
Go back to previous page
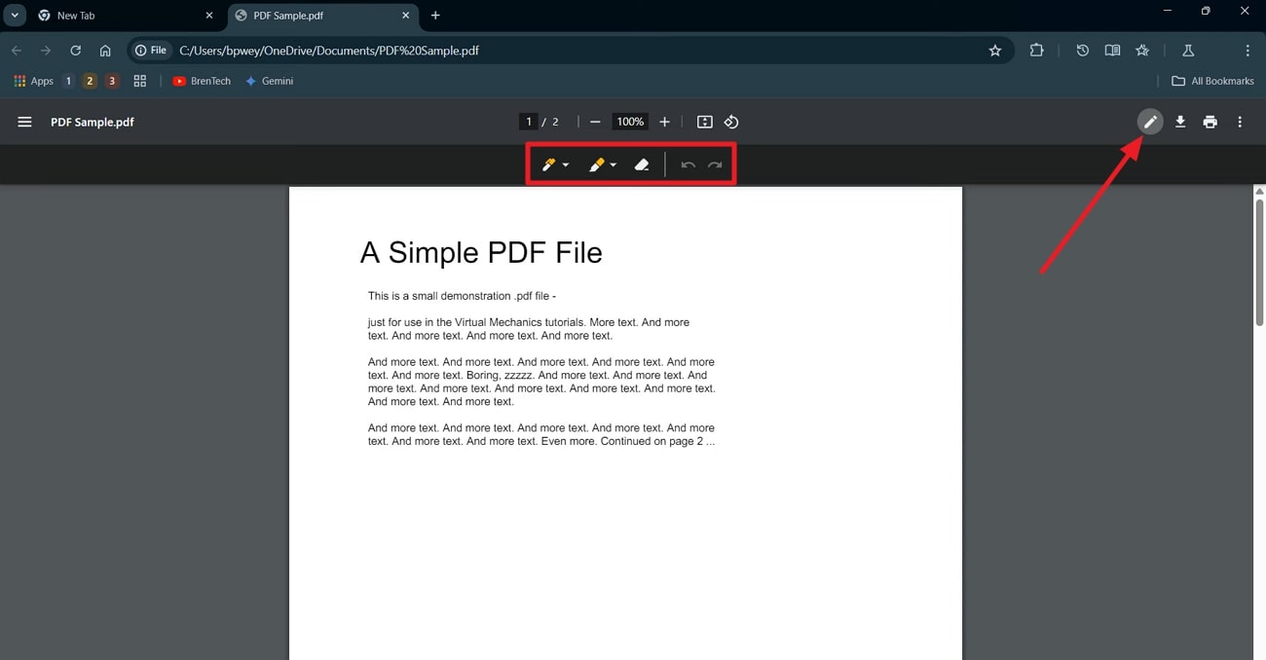(17, 51)
